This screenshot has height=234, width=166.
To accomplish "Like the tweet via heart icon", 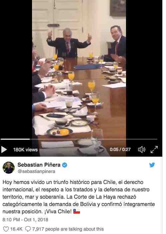I will click(6, 229).
